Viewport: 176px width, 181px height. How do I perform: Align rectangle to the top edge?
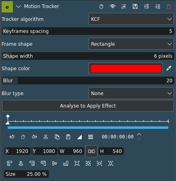click(43, 163)
